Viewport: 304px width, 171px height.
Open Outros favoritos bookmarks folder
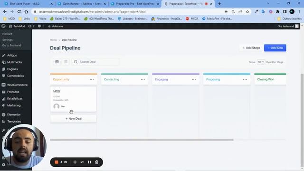pyautogui.click(x=289, y=19)
